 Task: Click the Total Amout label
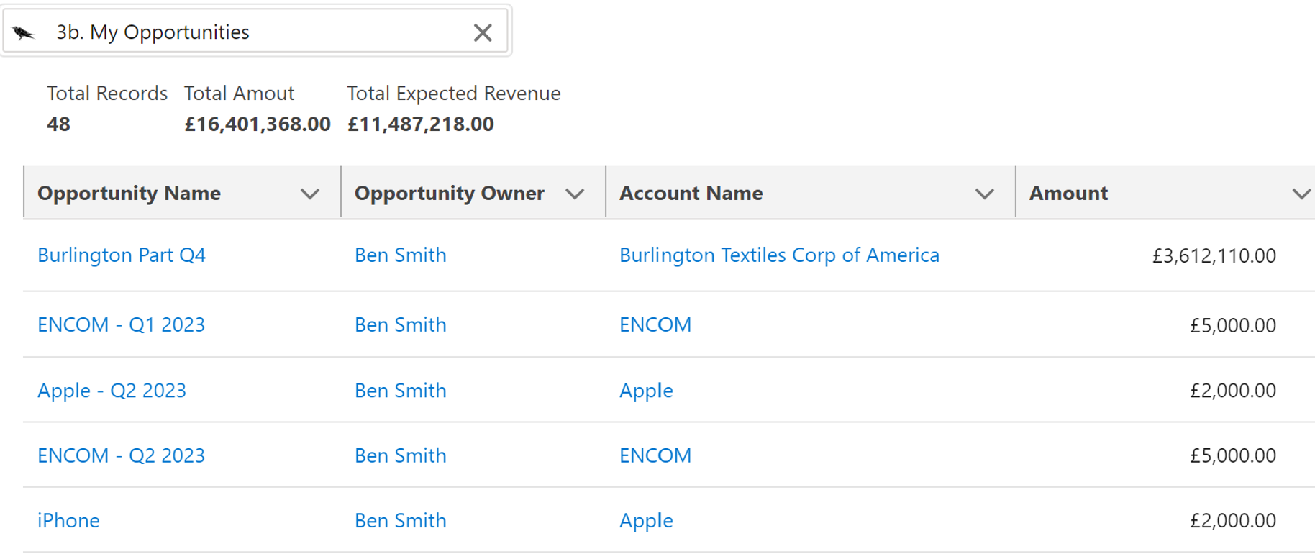tap(240, 93)
